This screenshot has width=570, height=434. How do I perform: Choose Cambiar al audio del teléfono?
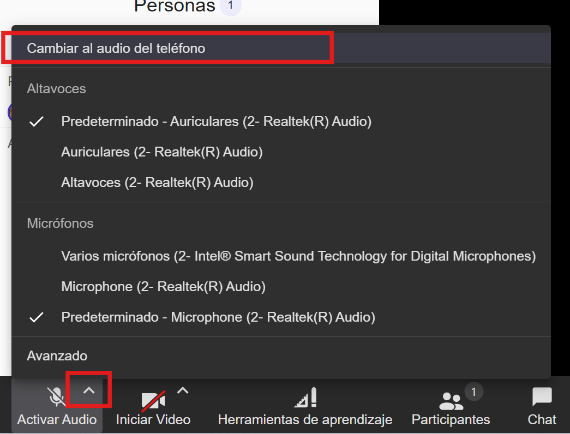point(281,49)
